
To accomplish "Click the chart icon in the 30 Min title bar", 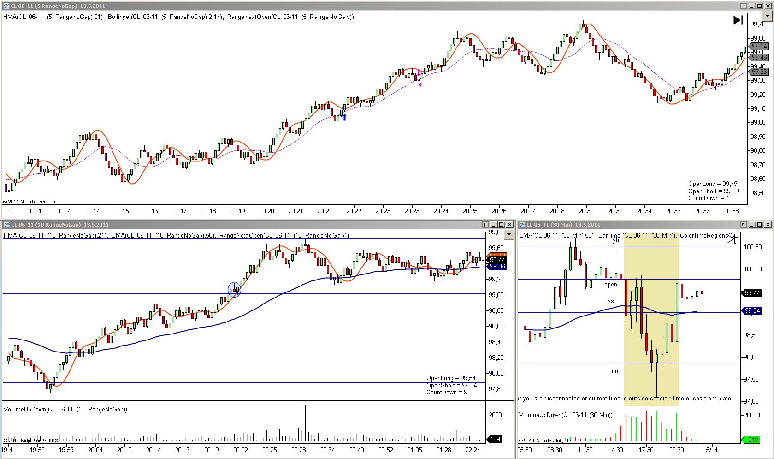I will pos(522,225).
